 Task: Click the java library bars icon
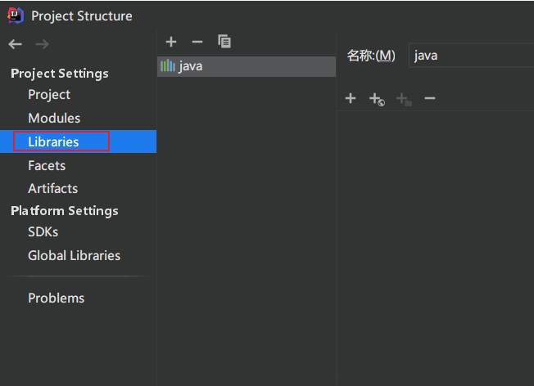click(x=168, y=66)
